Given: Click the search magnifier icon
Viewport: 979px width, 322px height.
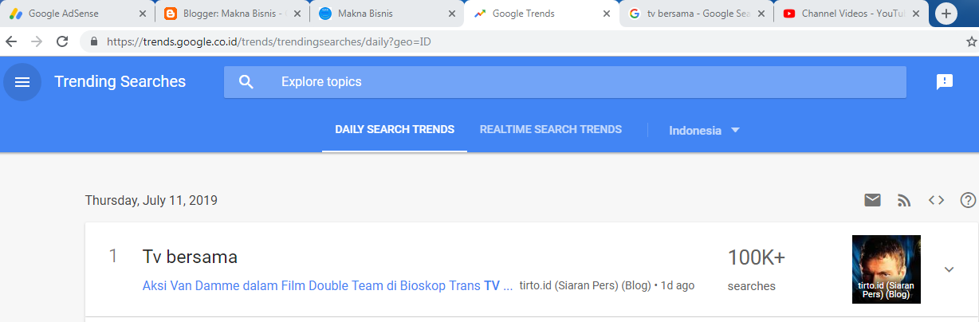Looking at the screenshot, I should tap(246, 82).
